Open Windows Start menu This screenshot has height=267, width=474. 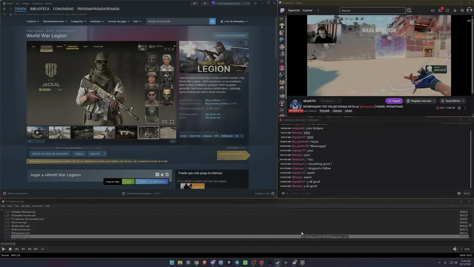point(172,263)
